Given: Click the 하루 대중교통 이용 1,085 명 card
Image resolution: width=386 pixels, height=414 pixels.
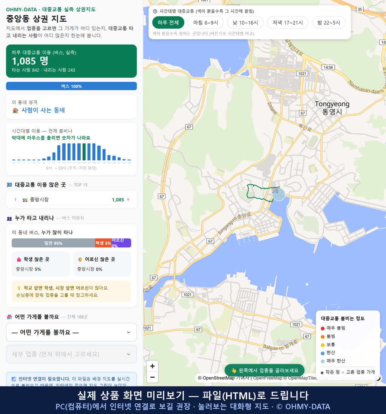Looking at the screenshot, I should tap(71, 61).
